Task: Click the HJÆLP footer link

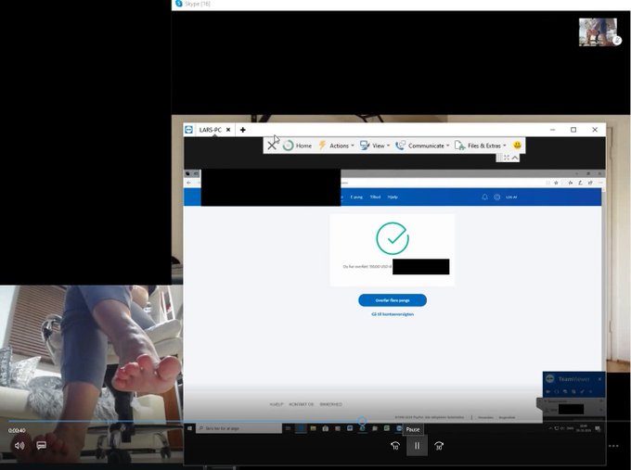Action: tap(277, 404)
